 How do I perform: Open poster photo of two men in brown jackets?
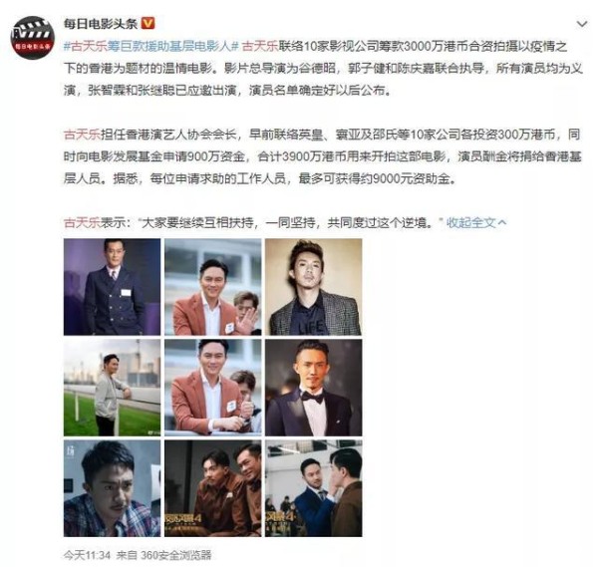tap(213, 488)
